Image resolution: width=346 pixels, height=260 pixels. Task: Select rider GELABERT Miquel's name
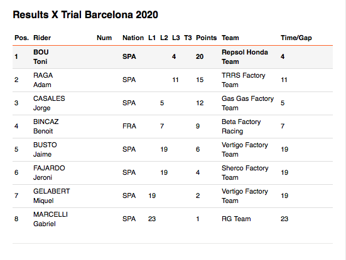[x=51, y=195]
